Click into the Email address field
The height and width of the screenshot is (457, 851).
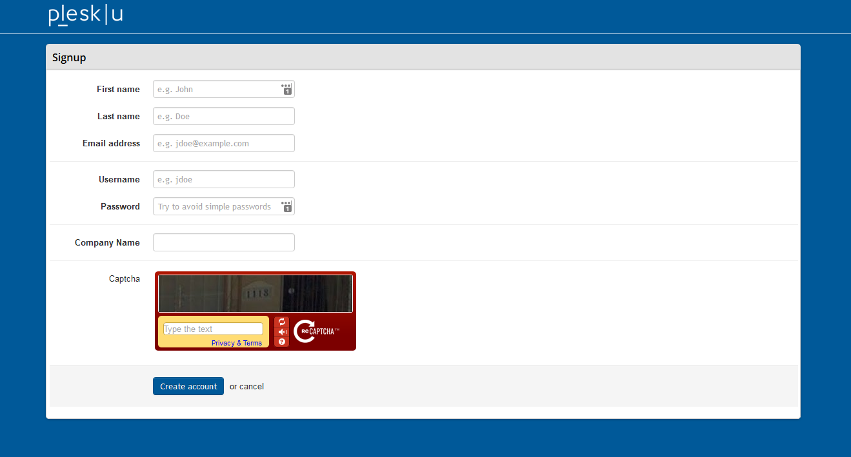click(224, 143)
